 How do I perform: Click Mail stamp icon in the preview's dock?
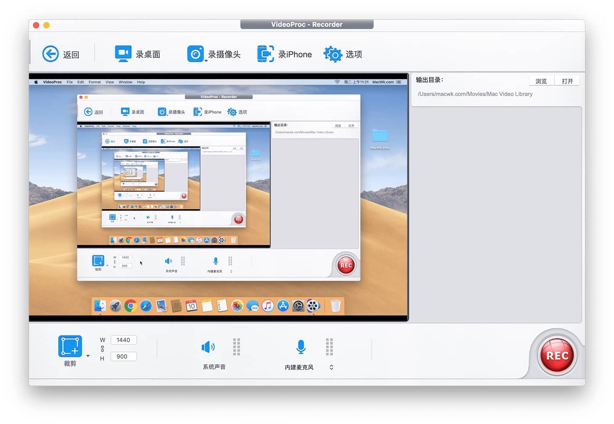[161, 306]
